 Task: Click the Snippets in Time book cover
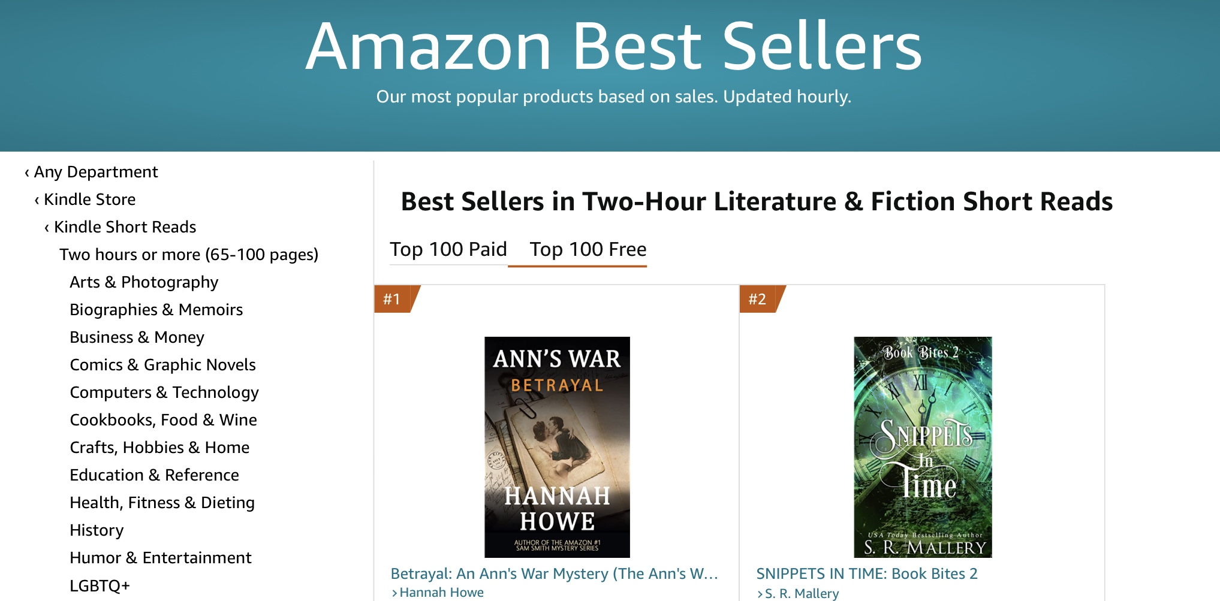click(x=923, y=447)
